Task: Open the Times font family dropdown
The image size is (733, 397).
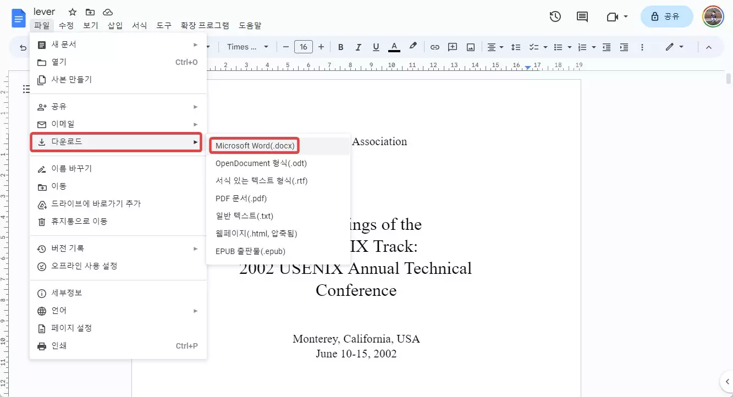Action: pyautogui.click(x=246, y=47)
